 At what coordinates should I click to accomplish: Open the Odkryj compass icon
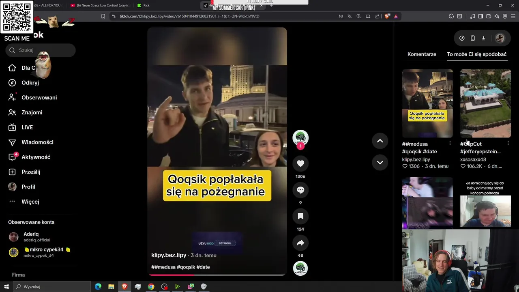tap(12, 83)
